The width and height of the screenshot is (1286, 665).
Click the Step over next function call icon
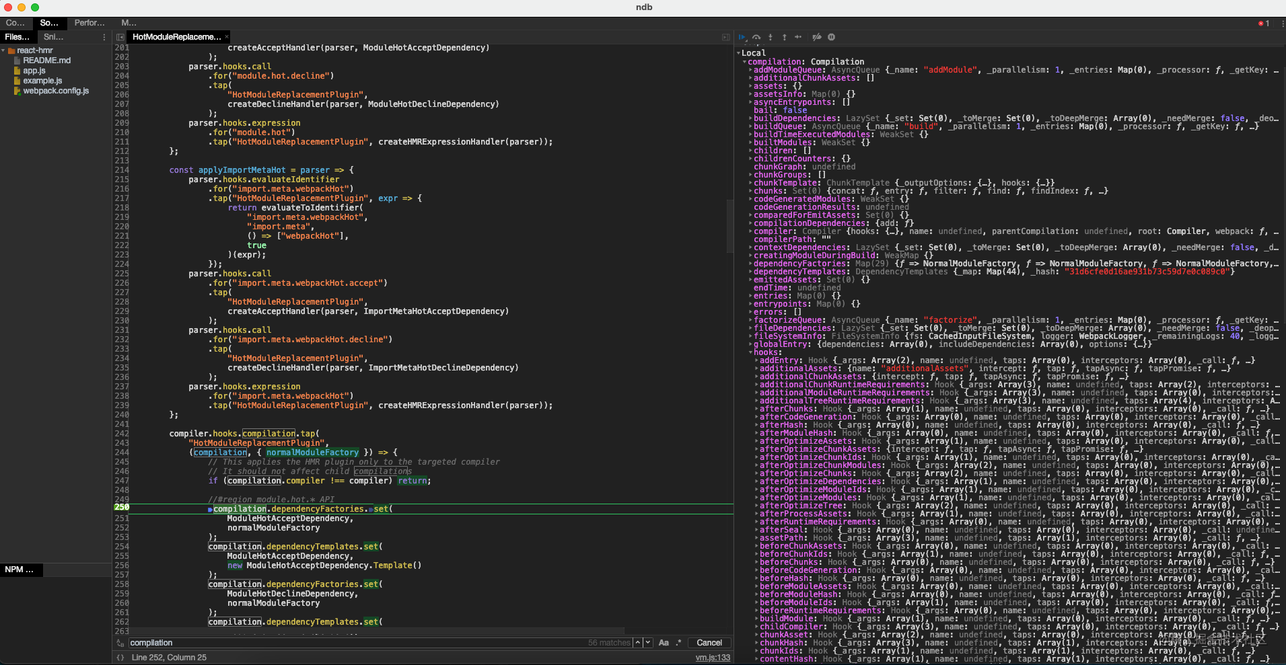pos(756,38)
